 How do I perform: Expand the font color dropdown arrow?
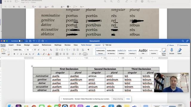51,54
